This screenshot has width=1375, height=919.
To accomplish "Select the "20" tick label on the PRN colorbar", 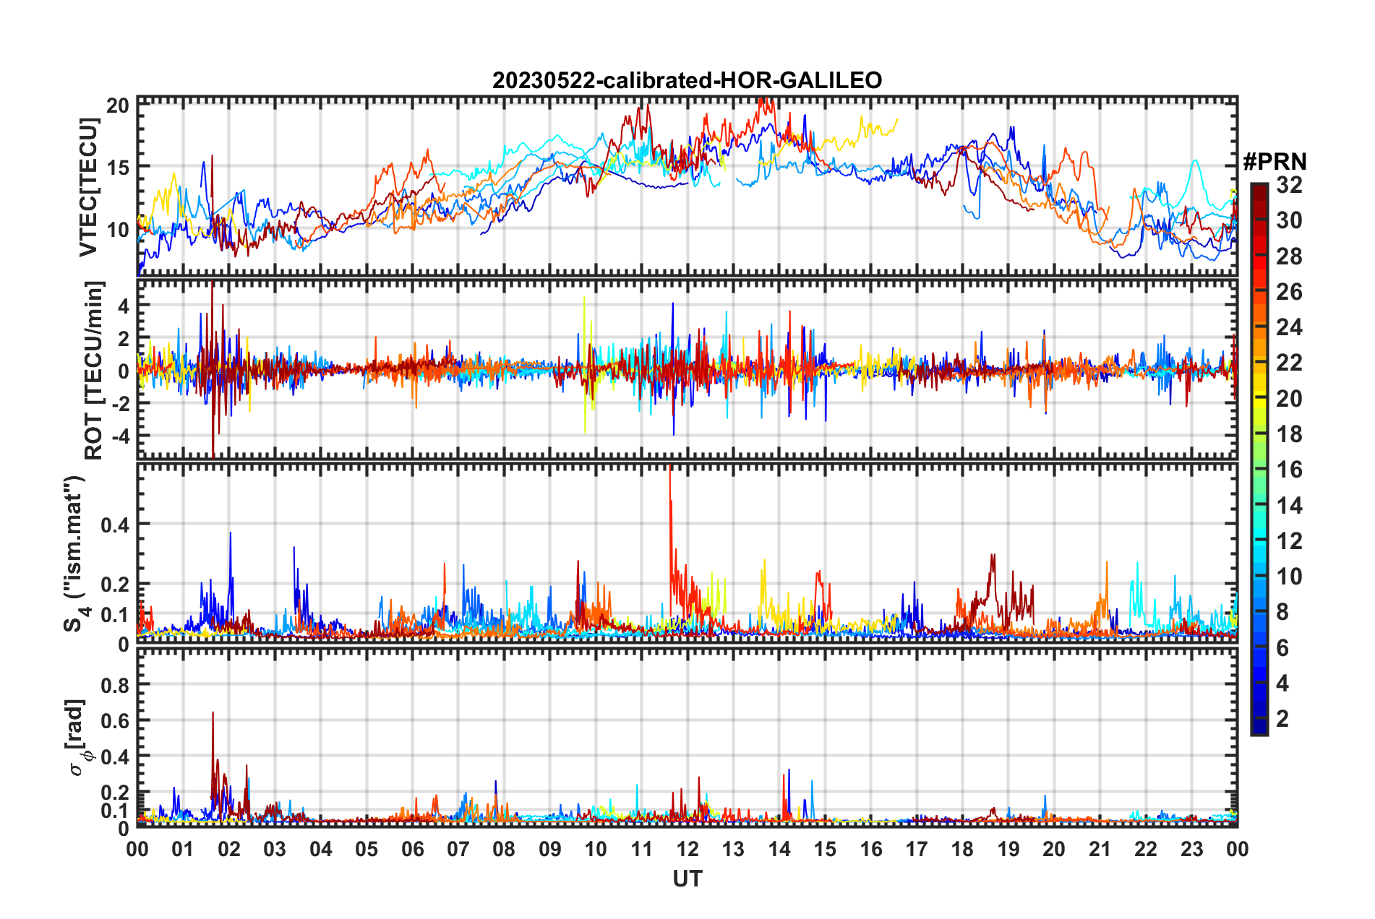I will [1289, 398].
